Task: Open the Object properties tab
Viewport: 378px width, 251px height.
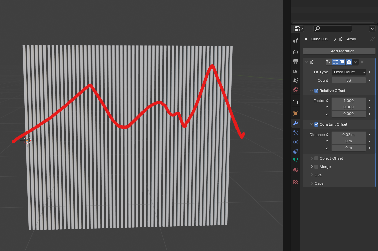Action: [296, 113]
